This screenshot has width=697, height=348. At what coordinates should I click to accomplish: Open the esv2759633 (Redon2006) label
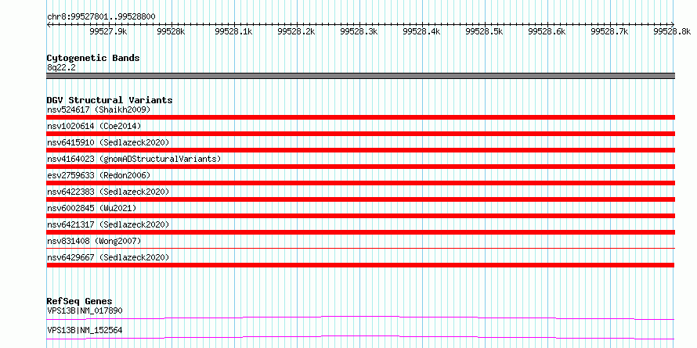click(x=99, y=175)
